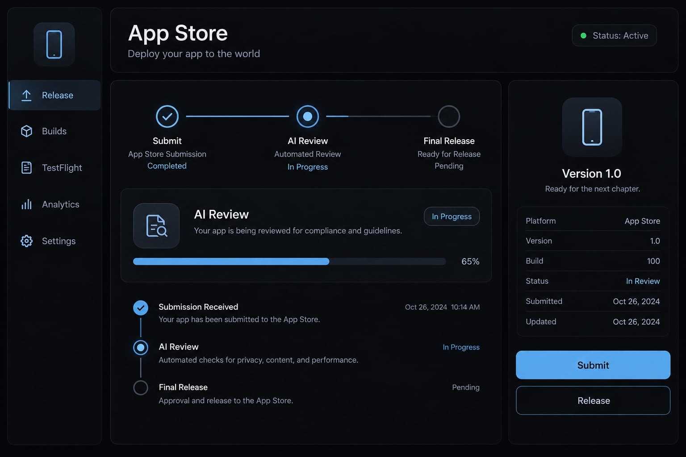This screenshot has height=457, width=686.
Task: Click 'Submission Received' timeline title
Action: (198, 307)
